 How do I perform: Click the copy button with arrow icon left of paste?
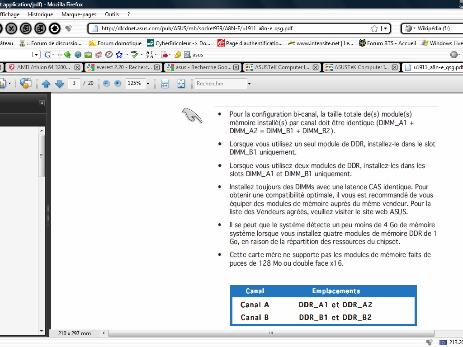point(26,28)
